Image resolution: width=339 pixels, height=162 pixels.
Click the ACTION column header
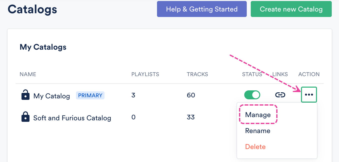point(309,74)
